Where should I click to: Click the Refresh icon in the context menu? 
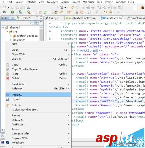coord(8,105)
